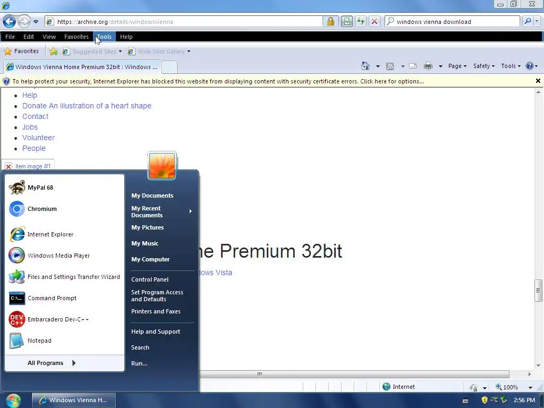Screen dimensions: 544x408
Task: Expand All Programs in Start menu
Action: click(64, 363)
